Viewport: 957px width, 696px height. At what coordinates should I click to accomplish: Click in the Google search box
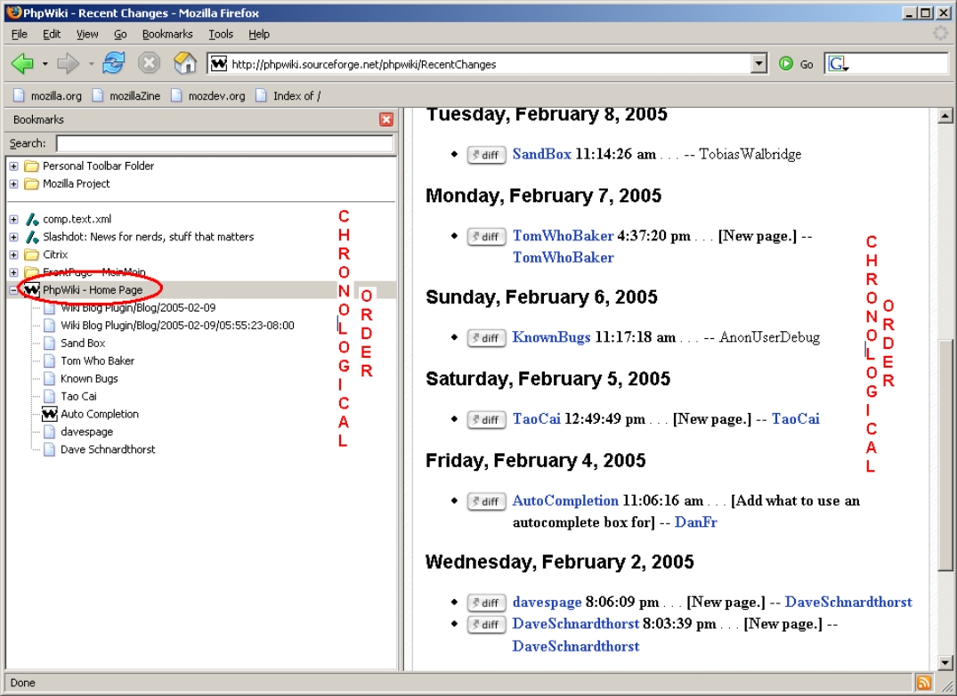coord(899,63)
